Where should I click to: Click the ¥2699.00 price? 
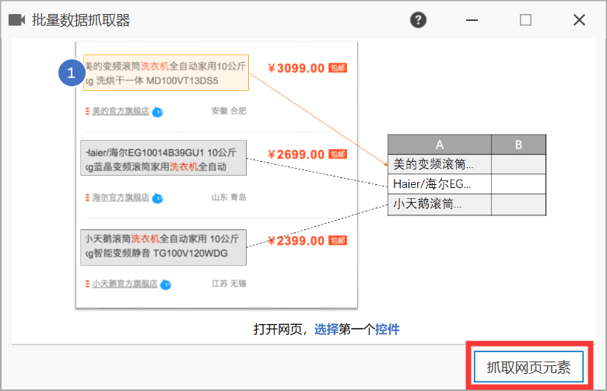(x=296, y=155)
